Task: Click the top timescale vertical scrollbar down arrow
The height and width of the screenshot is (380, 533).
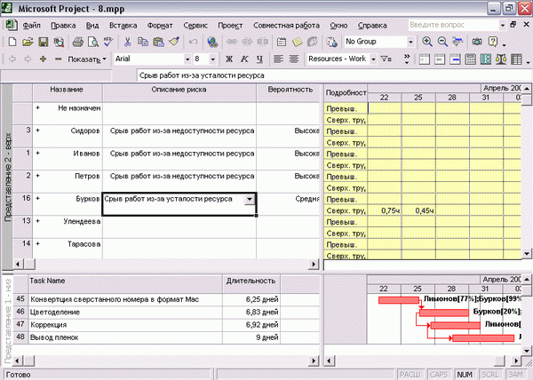Action: 527,254
